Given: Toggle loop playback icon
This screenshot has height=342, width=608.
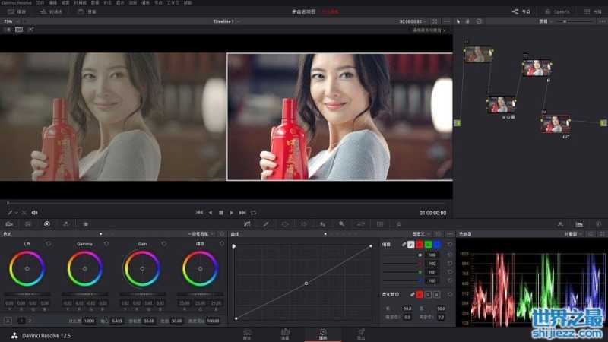Looking at the screenshot, I should (x=253, y=212).
